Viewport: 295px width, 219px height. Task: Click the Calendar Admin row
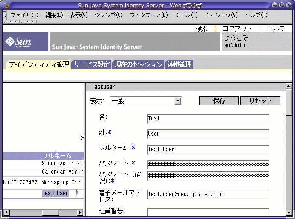pos(43,172)
